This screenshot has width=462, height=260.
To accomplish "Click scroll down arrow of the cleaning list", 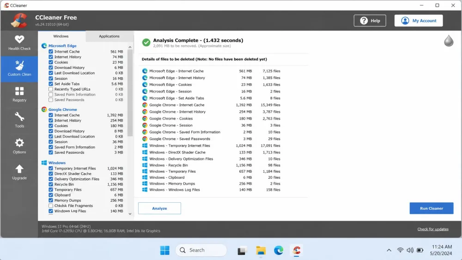I will (130, 214).
